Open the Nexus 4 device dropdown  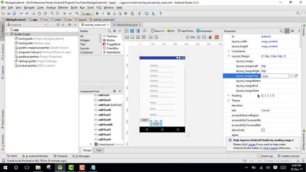pos(158,31)
